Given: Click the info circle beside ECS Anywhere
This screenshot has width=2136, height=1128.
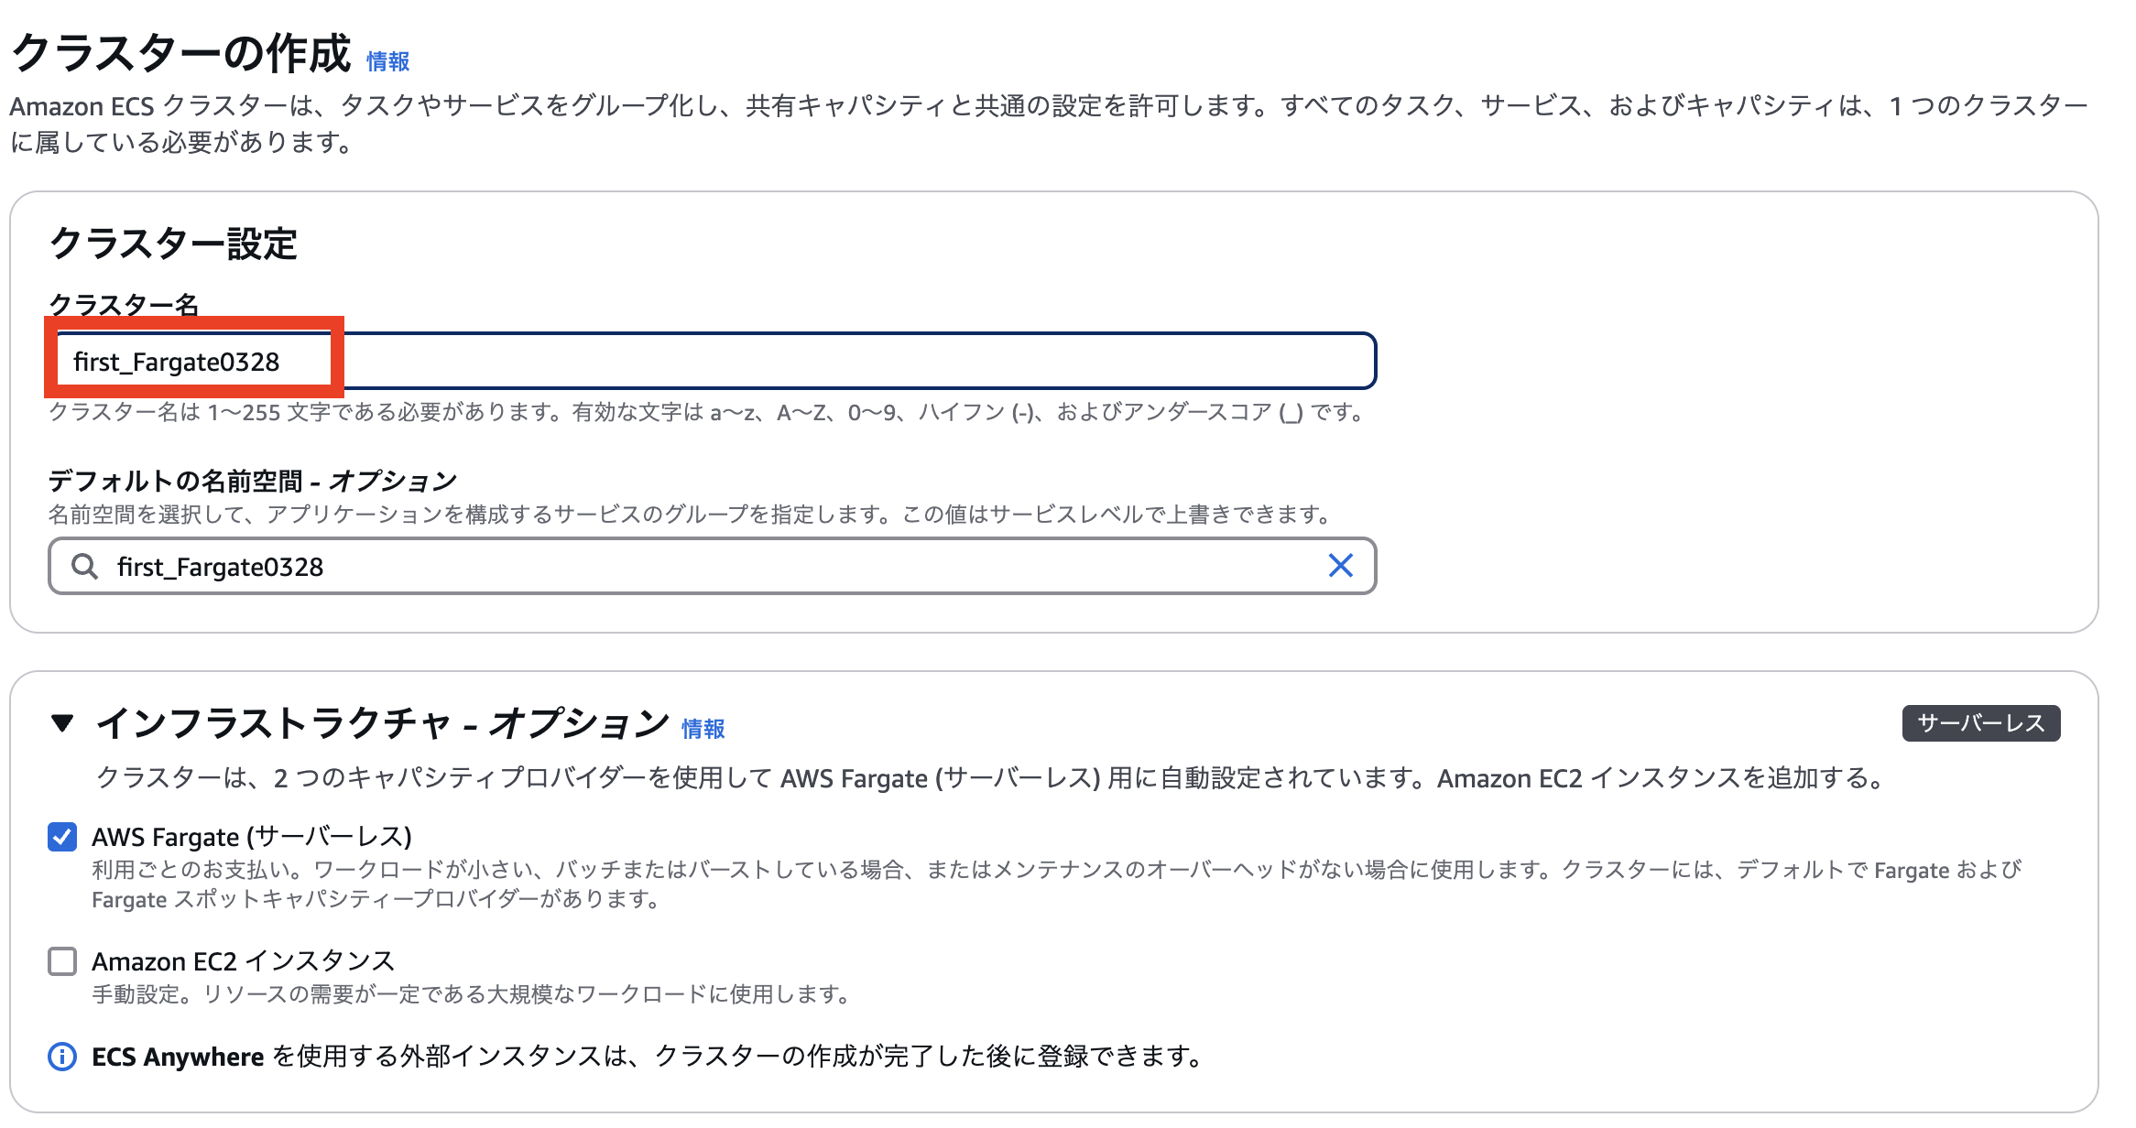Looking at the screenshot, I should [62, 1057].
